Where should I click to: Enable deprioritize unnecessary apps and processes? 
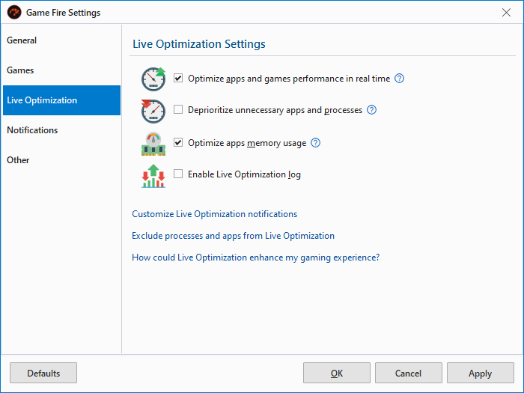(178, 110)
